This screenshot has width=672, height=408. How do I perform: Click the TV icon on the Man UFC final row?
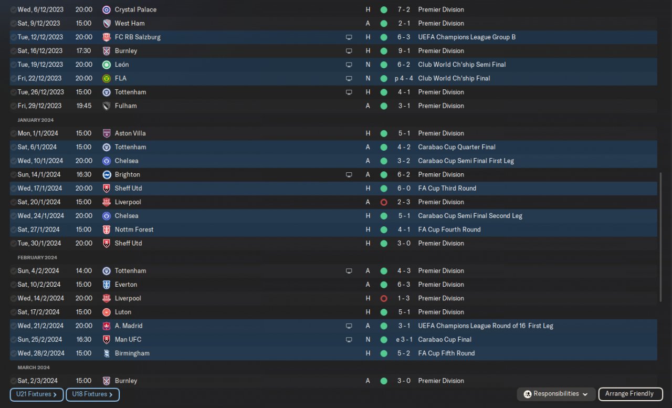pyautogui.click(x=349, y=340)
